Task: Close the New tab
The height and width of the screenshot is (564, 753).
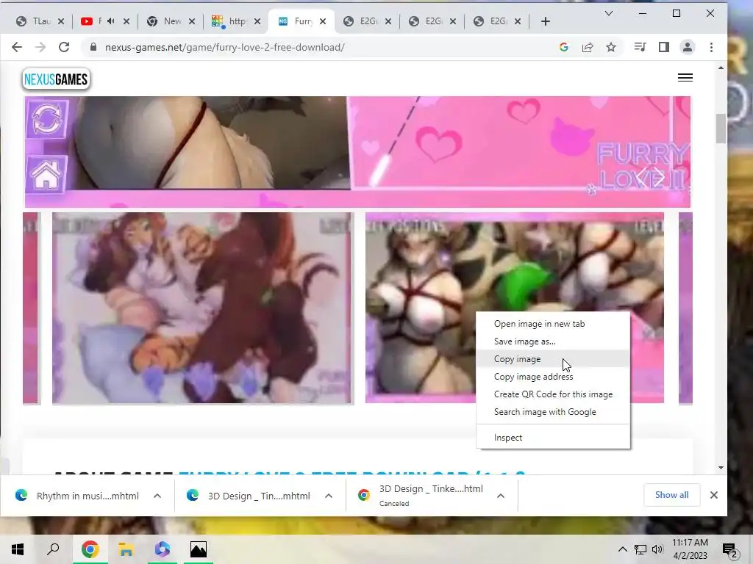Action: point(192,21)
